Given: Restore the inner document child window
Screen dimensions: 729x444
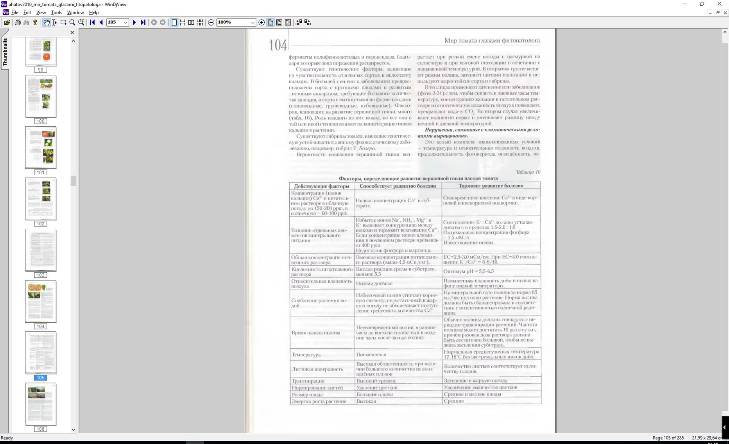Looking at the screenshot, I should click(x=718, y=13).
